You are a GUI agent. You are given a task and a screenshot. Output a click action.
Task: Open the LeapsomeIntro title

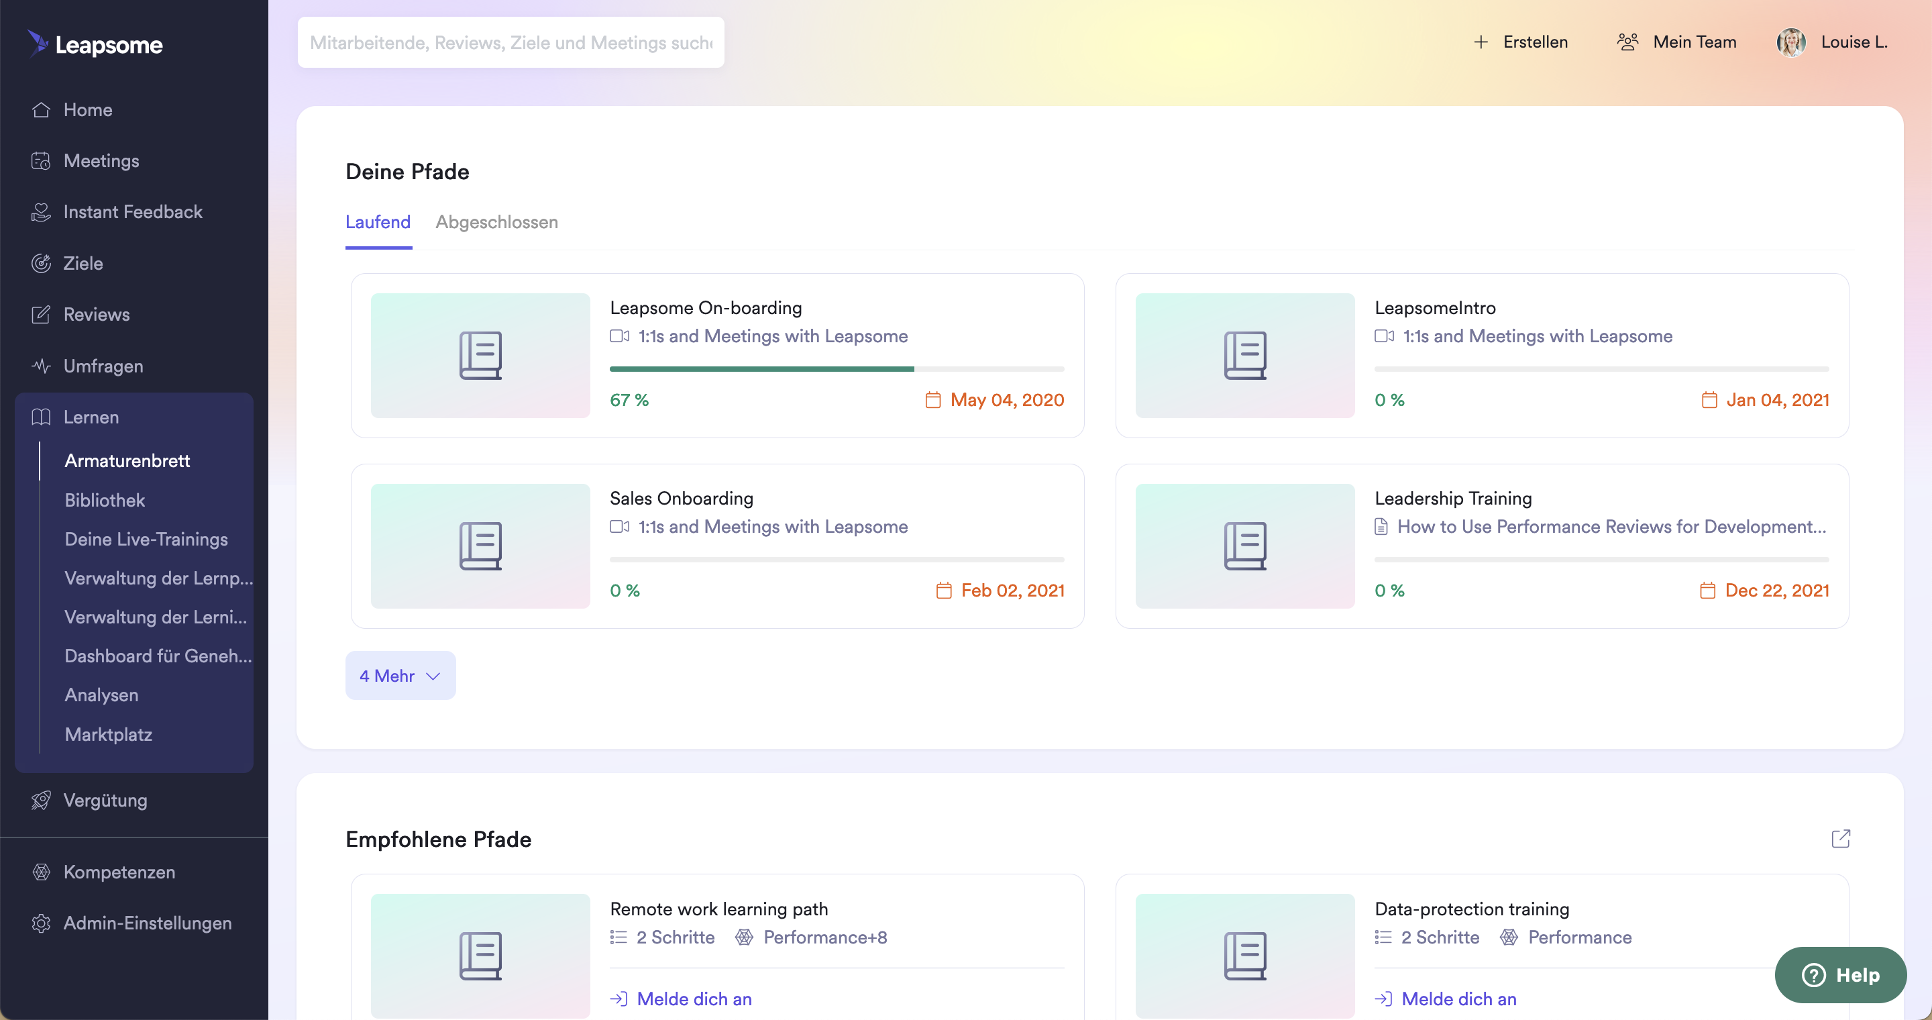click(x=1435, y=307)
